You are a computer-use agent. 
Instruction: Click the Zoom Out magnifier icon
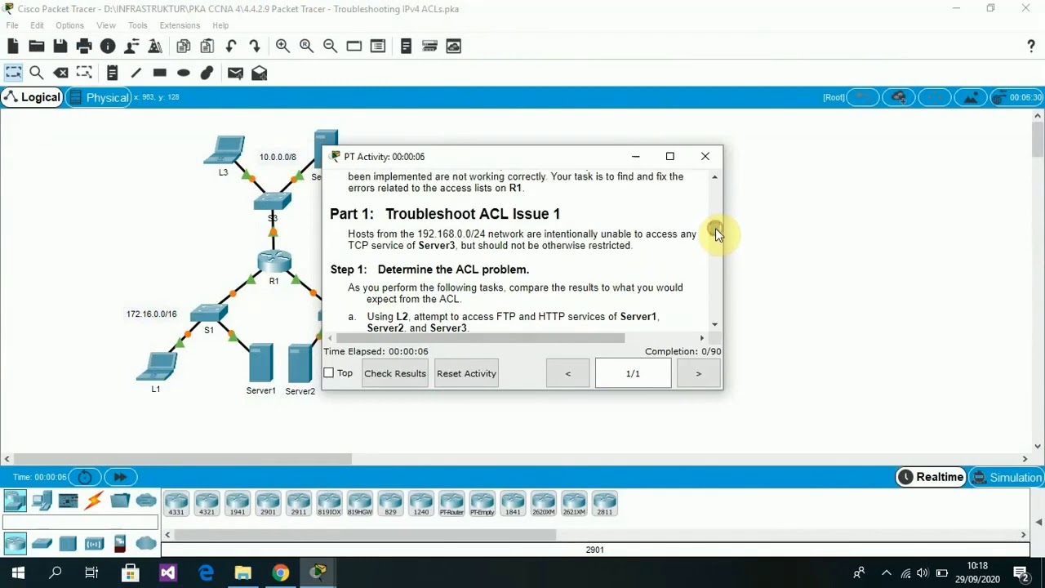click(330, 47)
